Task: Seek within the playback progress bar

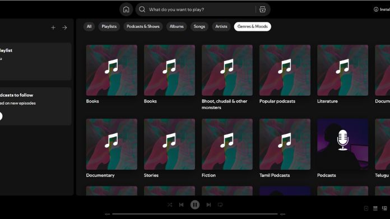Action: pos(195,214)
